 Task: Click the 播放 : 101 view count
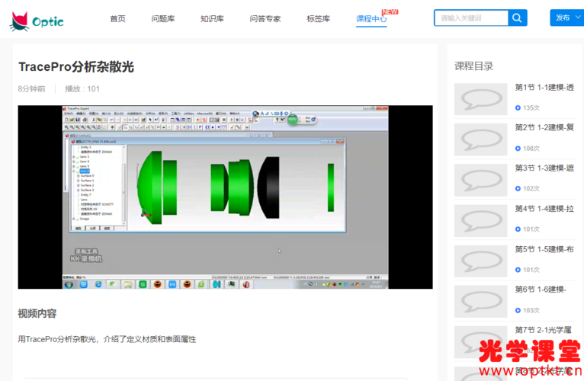(x=82, y=88)
